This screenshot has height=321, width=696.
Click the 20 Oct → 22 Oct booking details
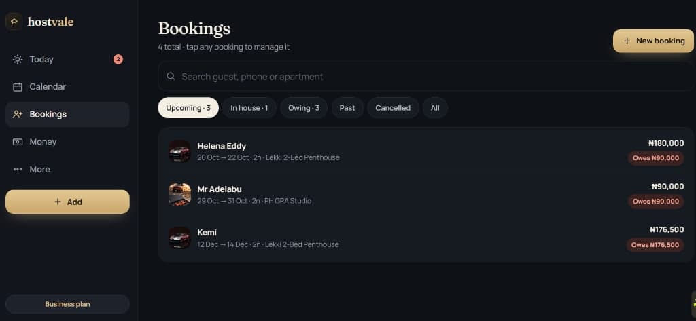click(268, 157)
